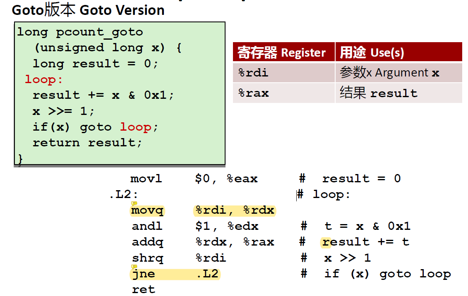Click the closing brace of code box
468x296 pixels.
[x=20, y=160]
